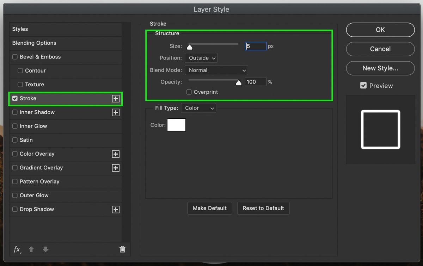Add another Color Overlay with plus icon
Image resolution: width=423 pixels, height=266 pixels.
tap(116, 154)
